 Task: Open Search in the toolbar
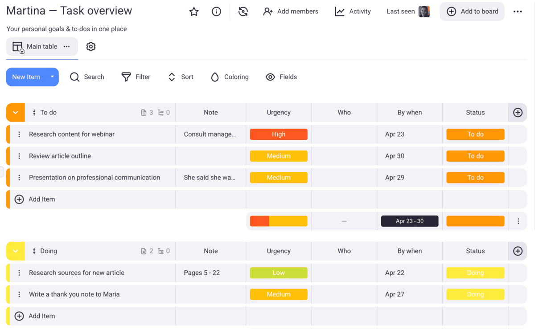[87, 77]
